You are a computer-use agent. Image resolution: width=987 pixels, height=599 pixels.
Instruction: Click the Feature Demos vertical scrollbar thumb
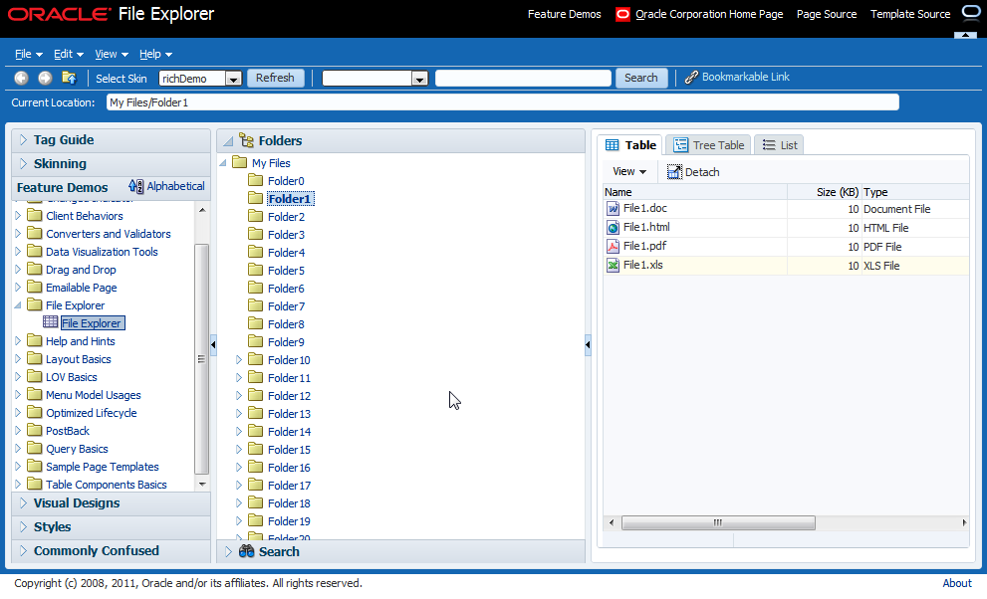pyautogui.click(x=201, y=359)
